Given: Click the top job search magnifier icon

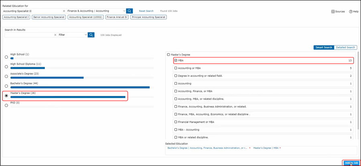Looking at the screenshot, I should click(x=130, y=11).
